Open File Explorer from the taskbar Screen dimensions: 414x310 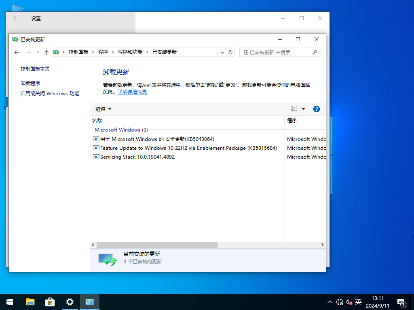(30, 302)
